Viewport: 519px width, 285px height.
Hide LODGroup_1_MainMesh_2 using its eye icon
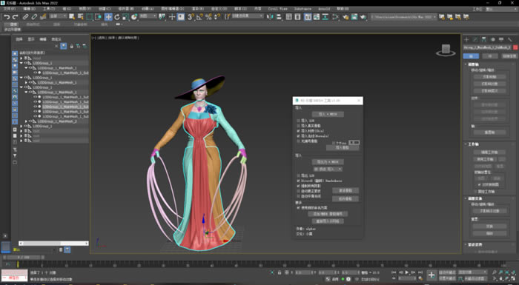click(30, 121)
